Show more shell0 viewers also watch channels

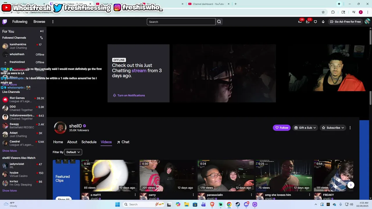pos(10,191)
